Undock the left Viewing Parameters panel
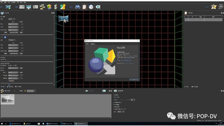The width and height of the screenshot is (224, 126). tap(52, 13)
